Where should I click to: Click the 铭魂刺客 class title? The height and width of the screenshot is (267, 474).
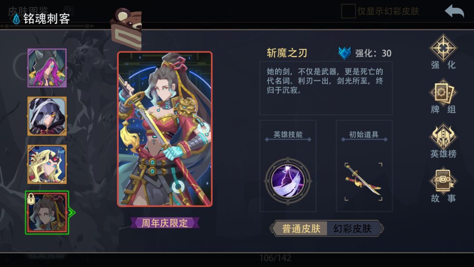pyautogui.click(x=47, y=19)
